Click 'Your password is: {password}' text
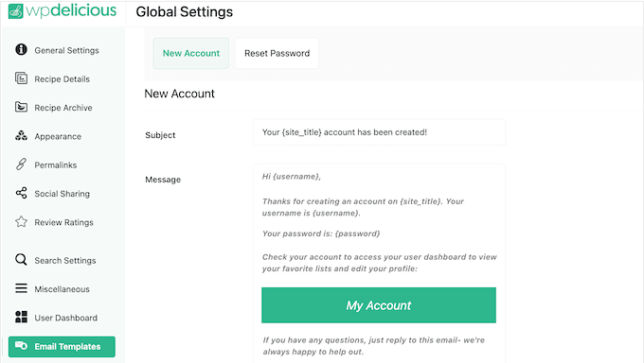644x363 pixels. tap(321, 233)
